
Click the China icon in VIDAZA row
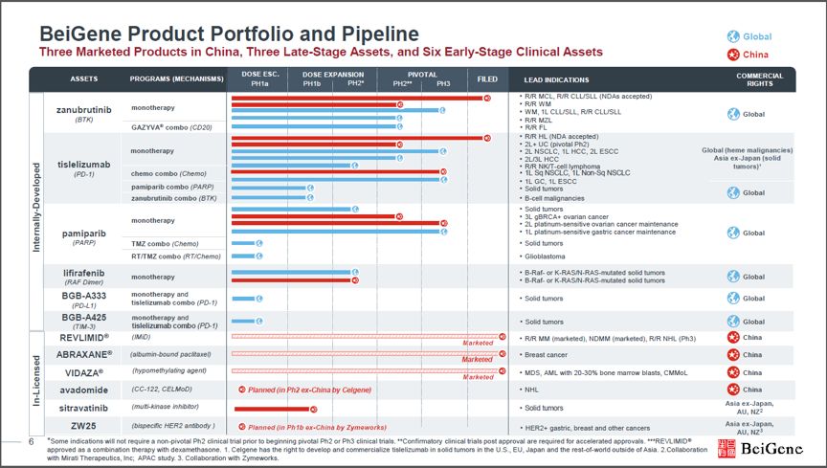733,372
